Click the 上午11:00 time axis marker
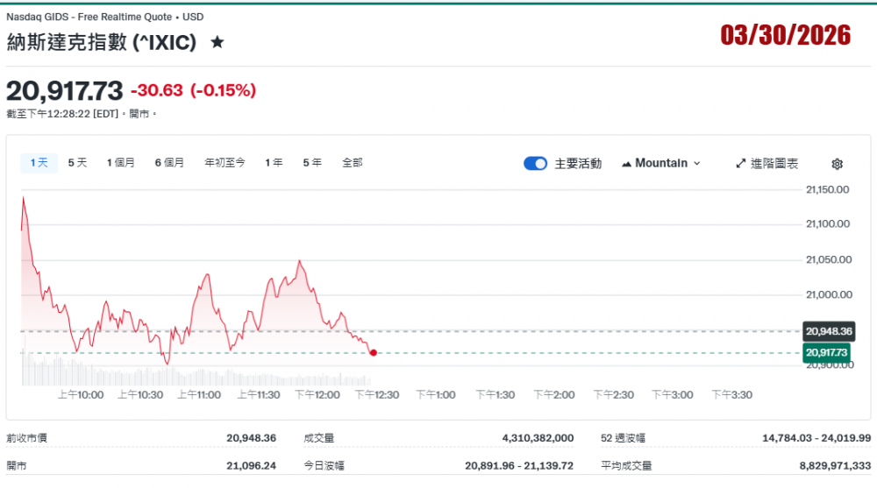The height and width of the screenshot is (488, 877). click(199, 395)
